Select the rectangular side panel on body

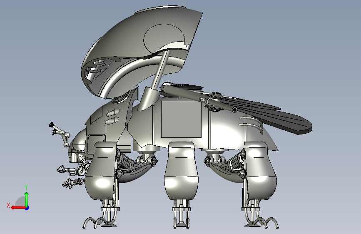coord(181,119)
